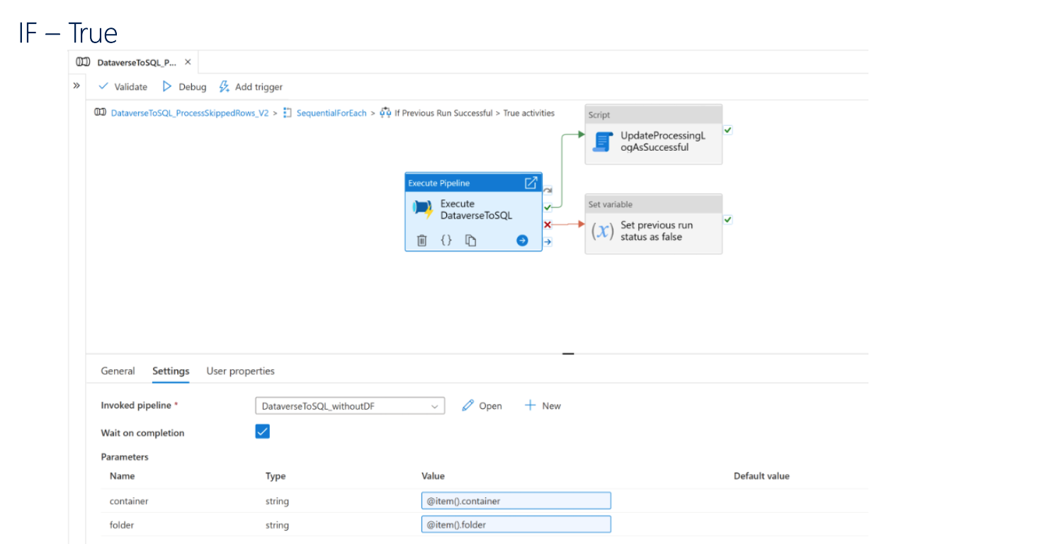Viewport: 1064px width, 544px height.
Task: Expand the left sidebar with chevrons
Action: click(77, 86)
